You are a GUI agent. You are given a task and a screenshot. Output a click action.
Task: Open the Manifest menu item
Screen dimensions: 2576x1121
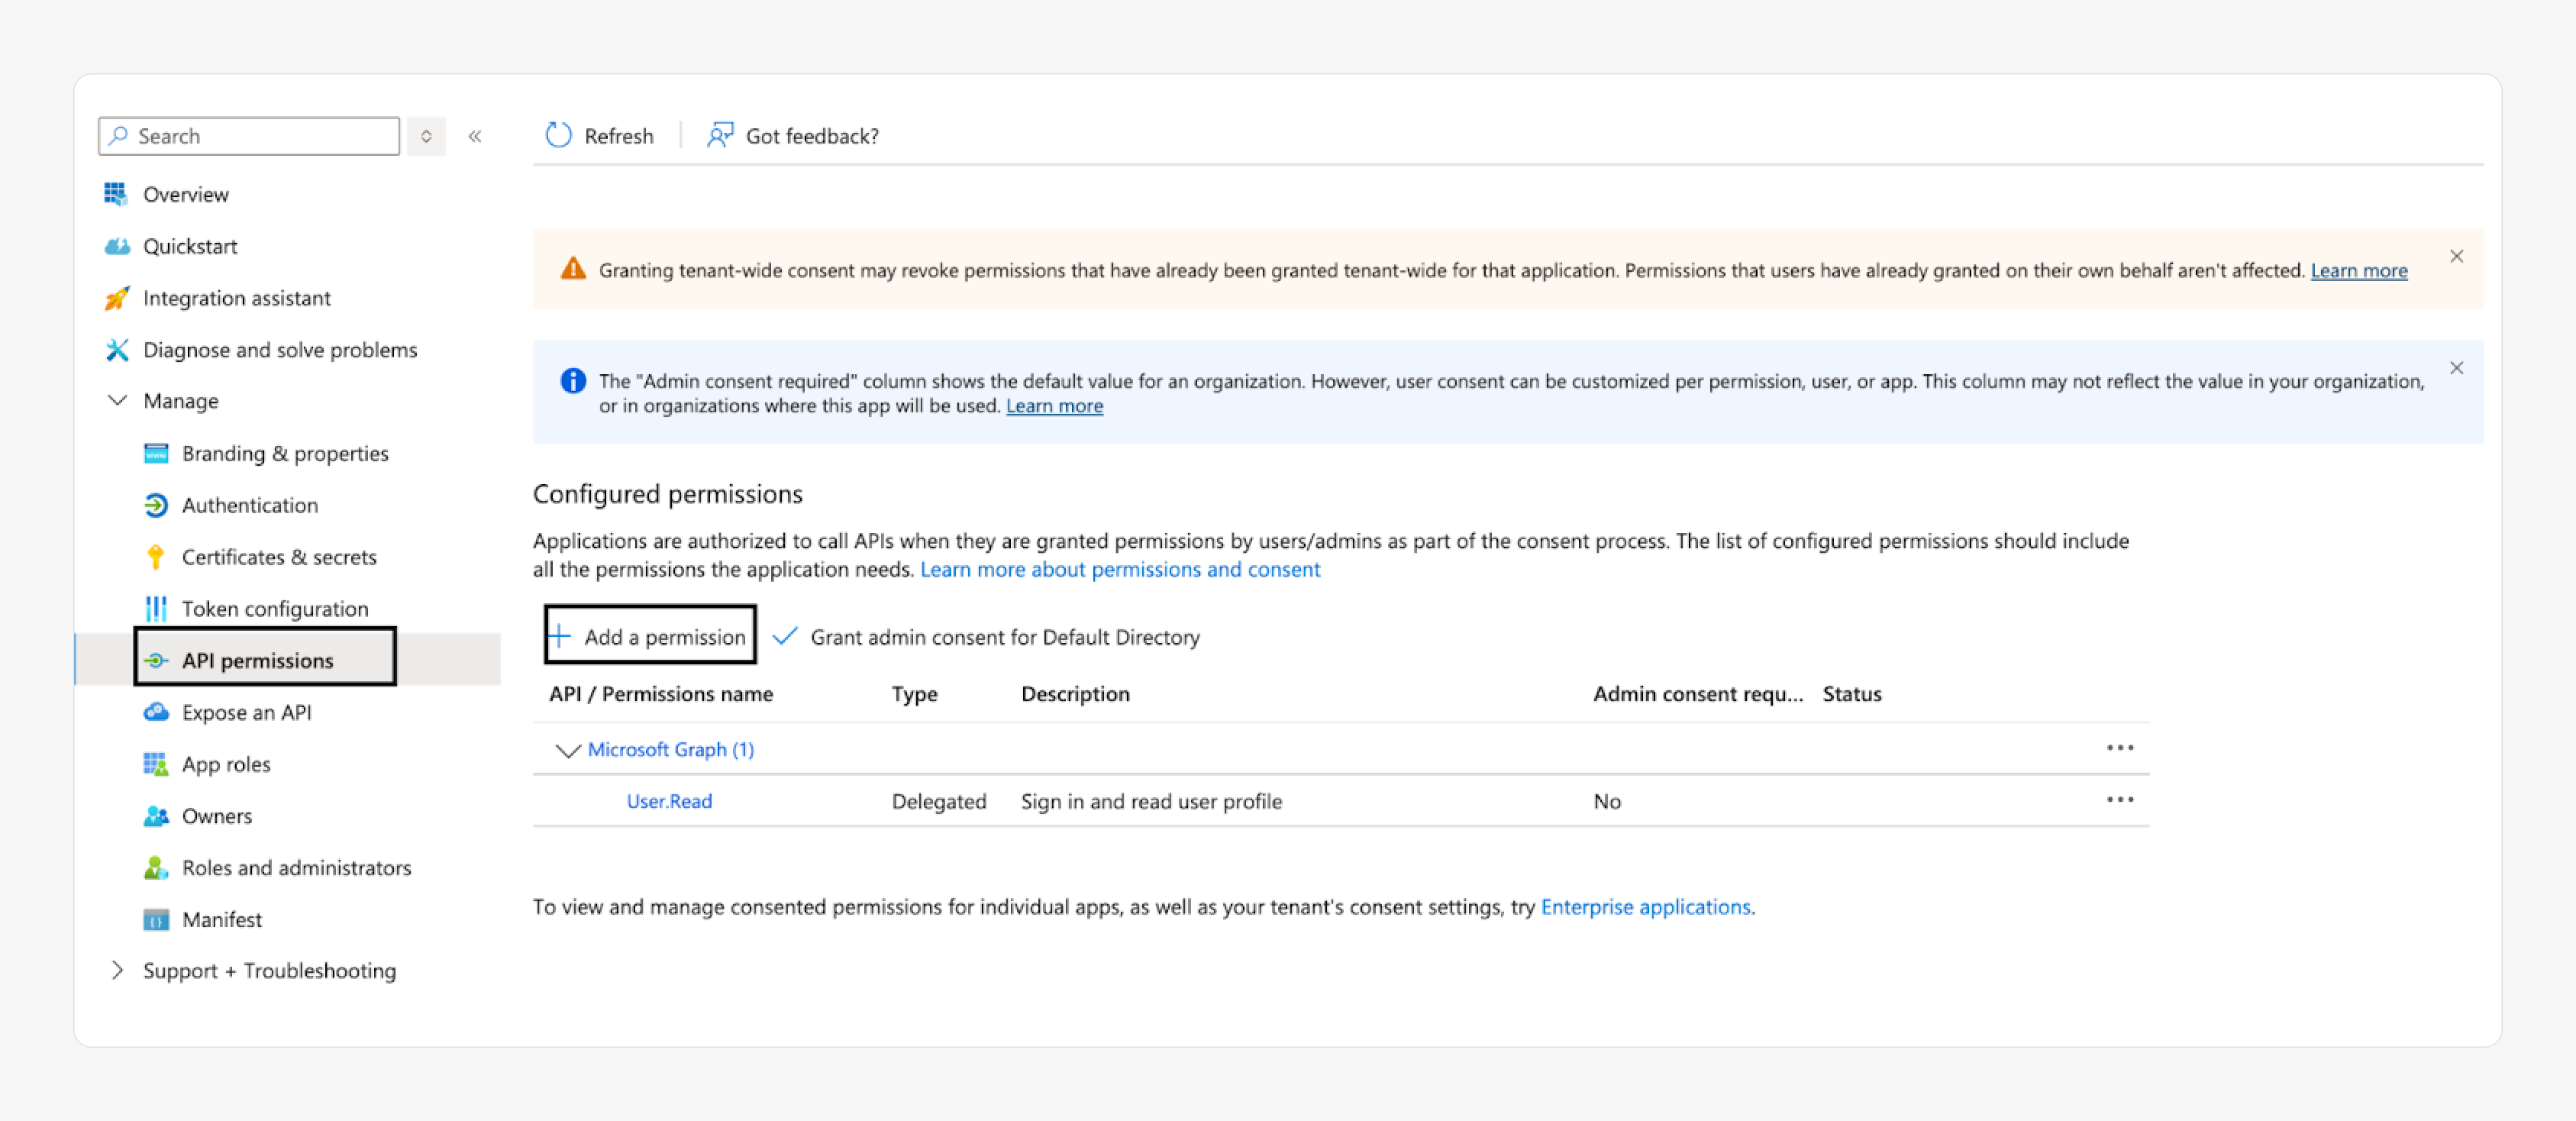coord(221,919)
